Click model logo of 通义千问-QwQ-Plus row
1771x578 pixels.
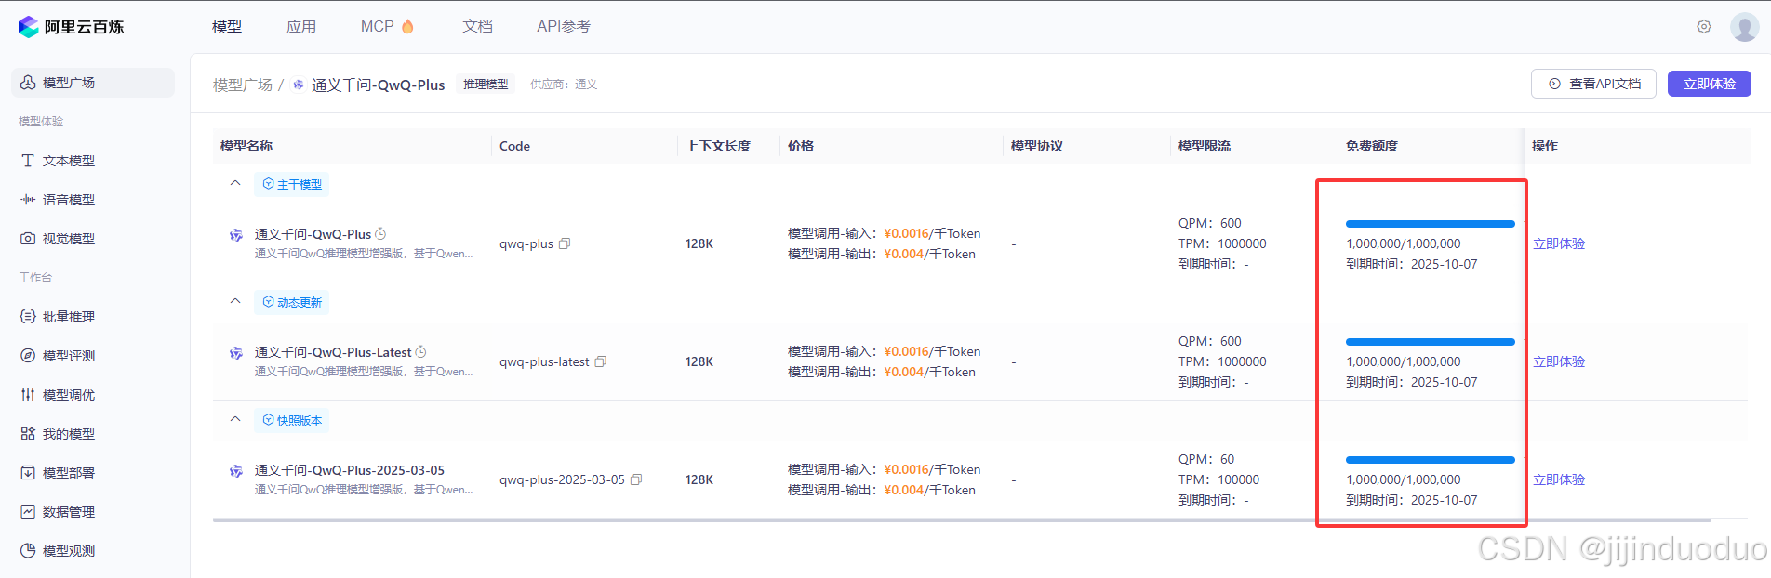click(x=236, y=235)
